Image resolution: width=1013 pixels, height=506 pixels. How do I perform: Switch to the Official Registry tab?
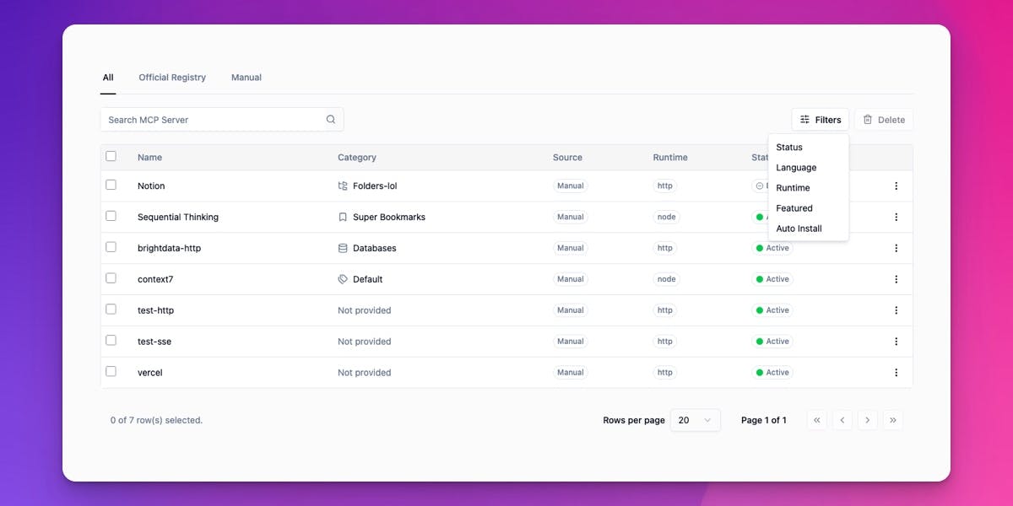click(x=172, y=77)
